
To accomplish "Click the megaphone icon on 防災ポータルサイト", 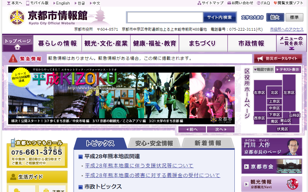I will [x=260, y=59].
